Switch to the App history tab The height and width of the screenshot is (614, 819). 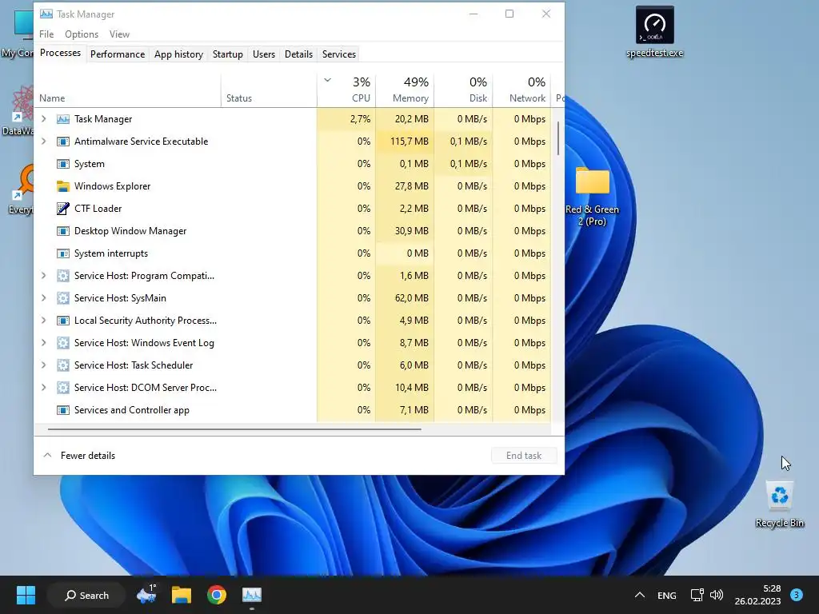(178, 54)
